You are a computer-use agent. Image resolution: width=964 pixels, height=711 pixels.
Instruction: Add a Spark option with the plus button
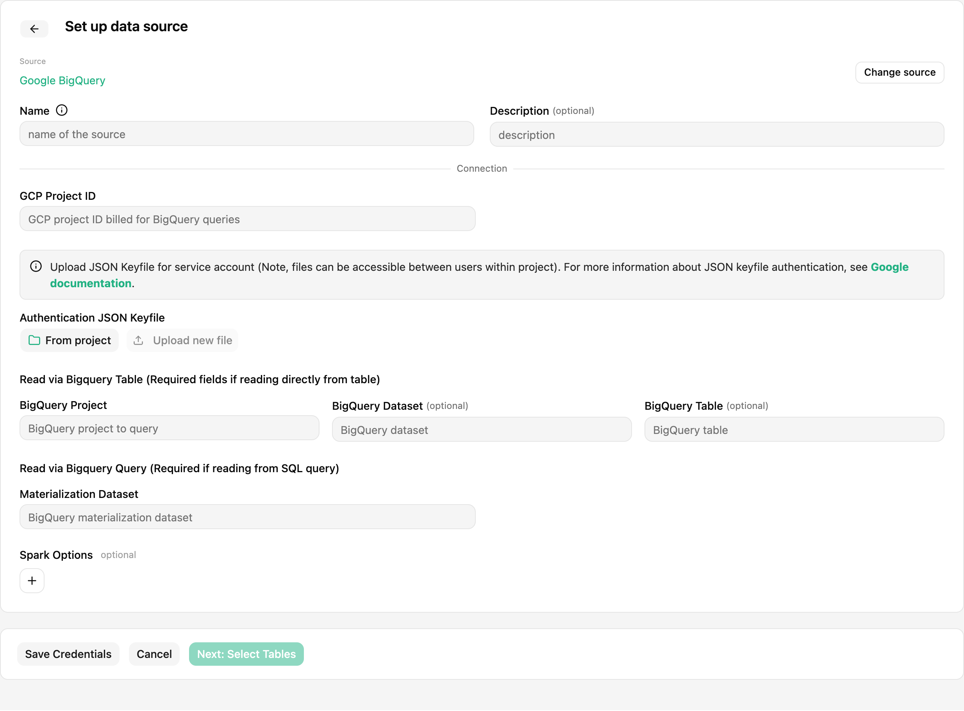point(32,581)
